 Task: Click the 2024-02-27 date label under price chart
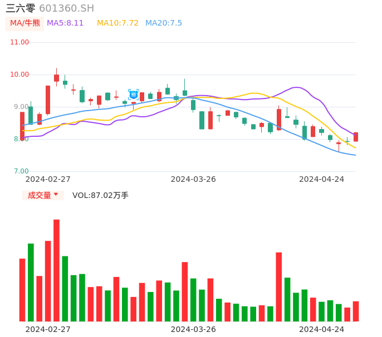(48, 179)
